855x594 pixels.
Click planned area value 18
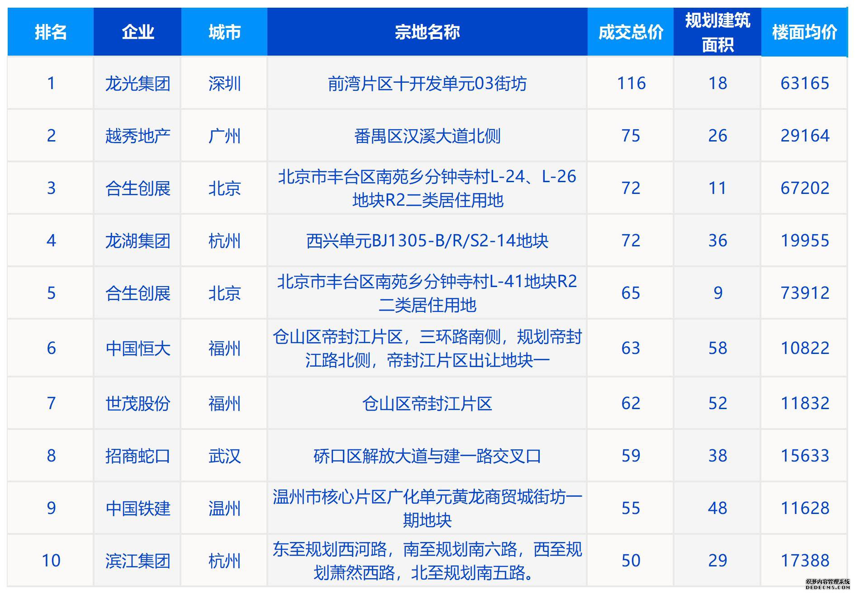point(717,83)
